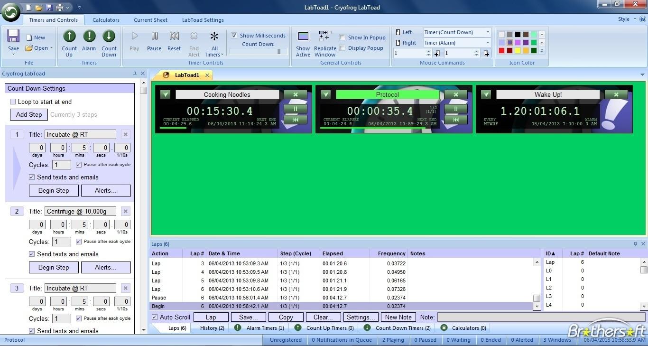Click the quick access new document icon
This screenshot has width=648, height=346.
[28, 8]
